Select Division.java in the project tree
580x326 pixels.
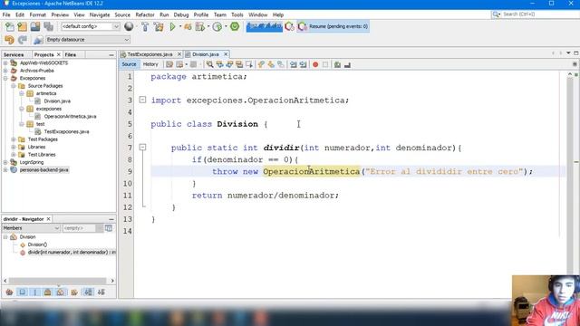(x=57, y=101)
